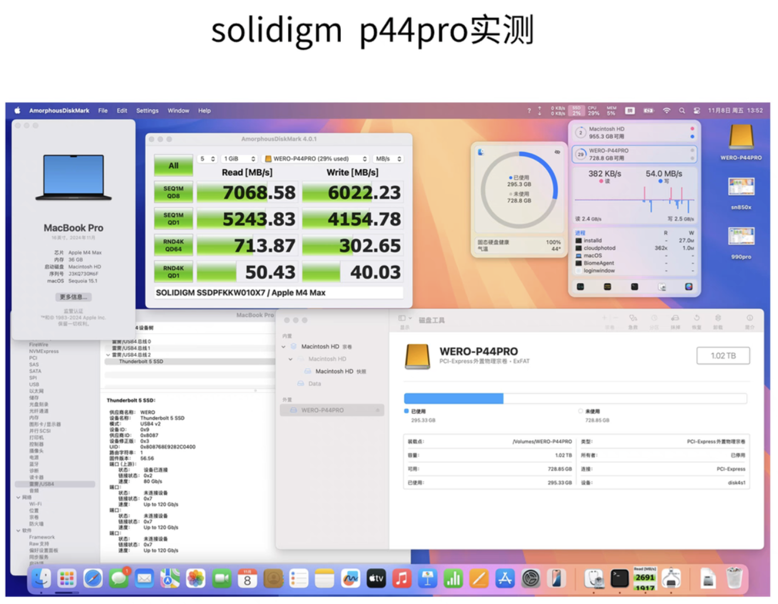This screenshot has width=778, height=604.
Task: Open the File menu
Action: [x=103, y=110]
